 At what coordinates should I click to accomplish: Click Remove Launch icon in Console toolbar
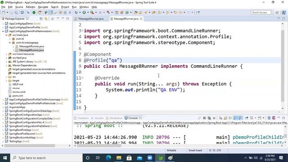(x=204, y=118)
